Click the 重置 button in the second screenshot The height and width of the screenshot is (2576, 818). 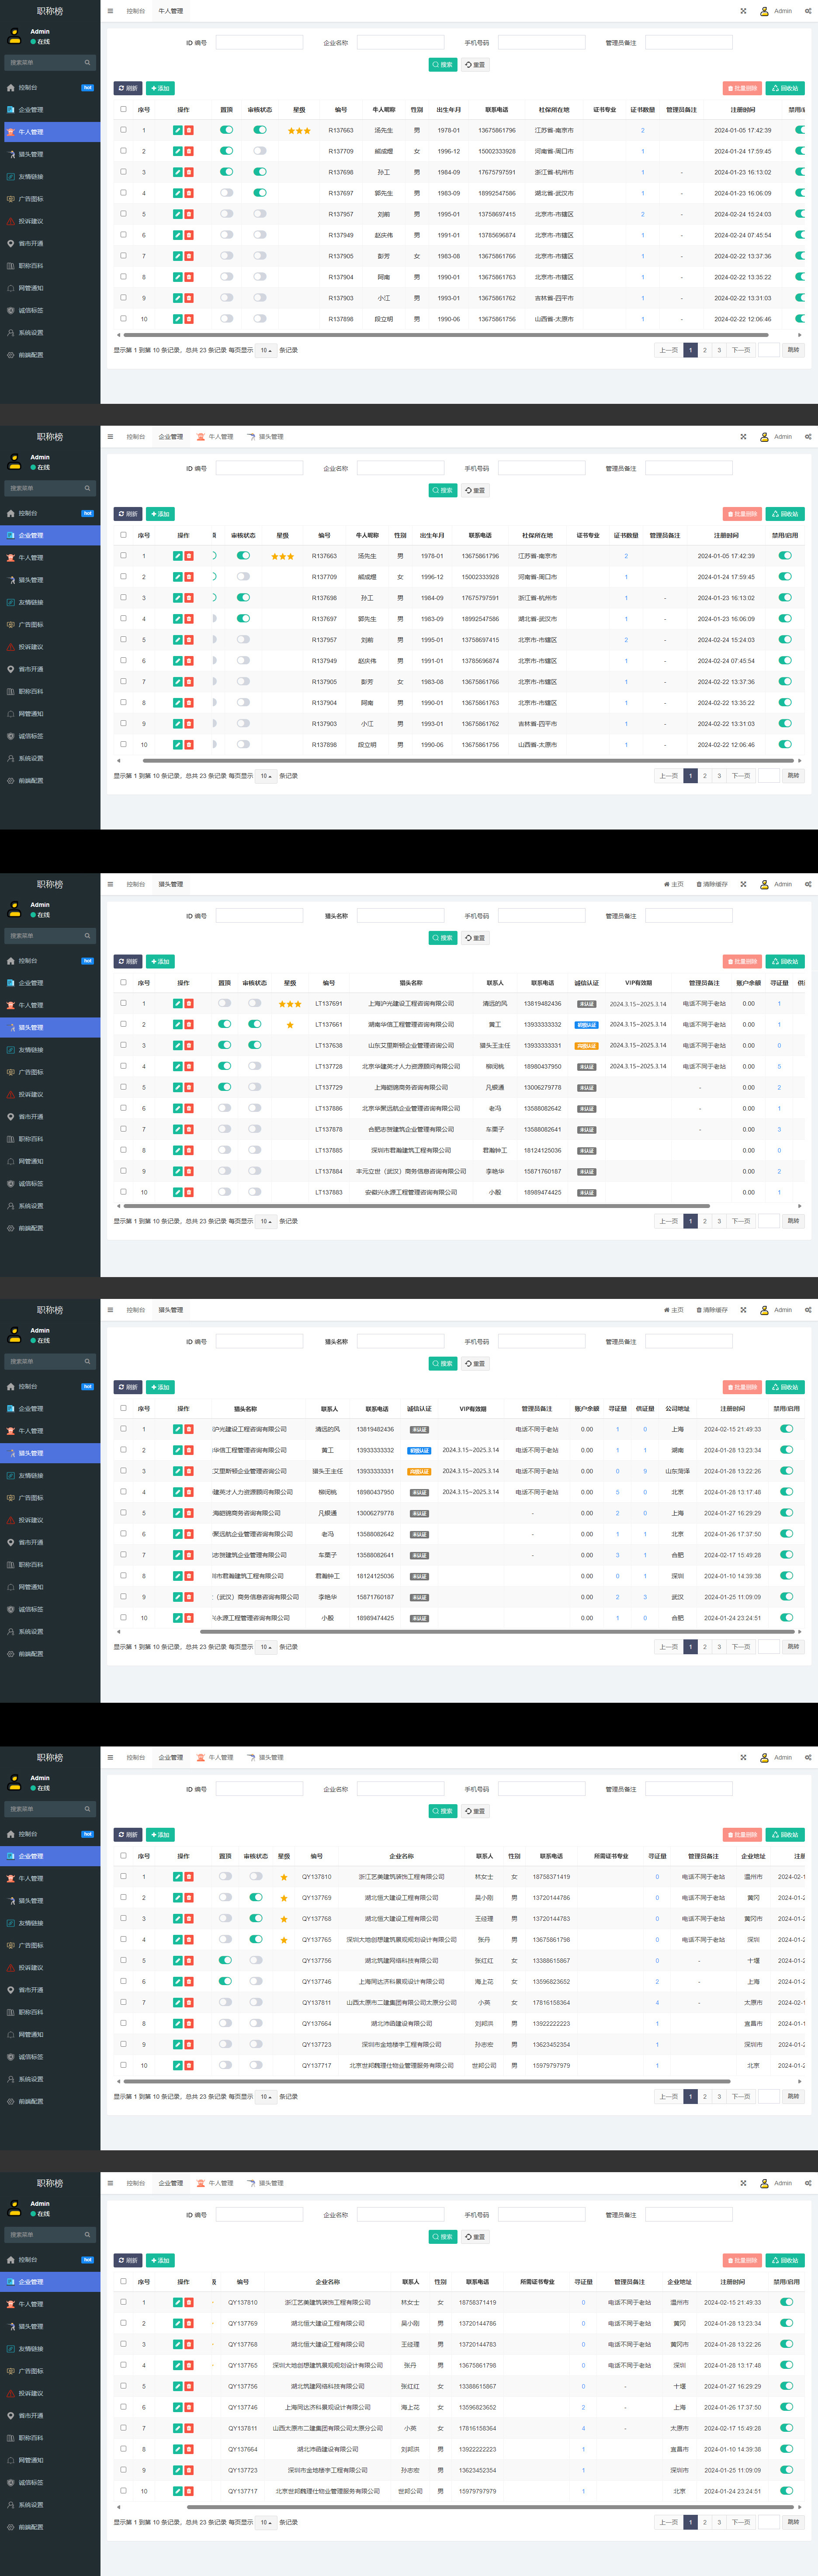click(x=475, y=490)
